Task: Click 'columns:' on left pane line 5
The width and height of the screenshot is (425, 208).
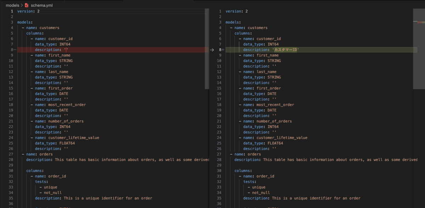Action: pyautogui.click(x=35, y=33)
